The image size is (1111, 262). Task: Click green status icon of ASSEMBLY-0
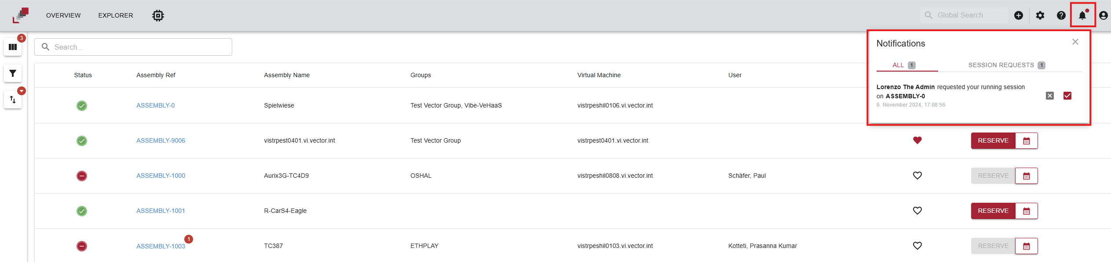(82, 106)
